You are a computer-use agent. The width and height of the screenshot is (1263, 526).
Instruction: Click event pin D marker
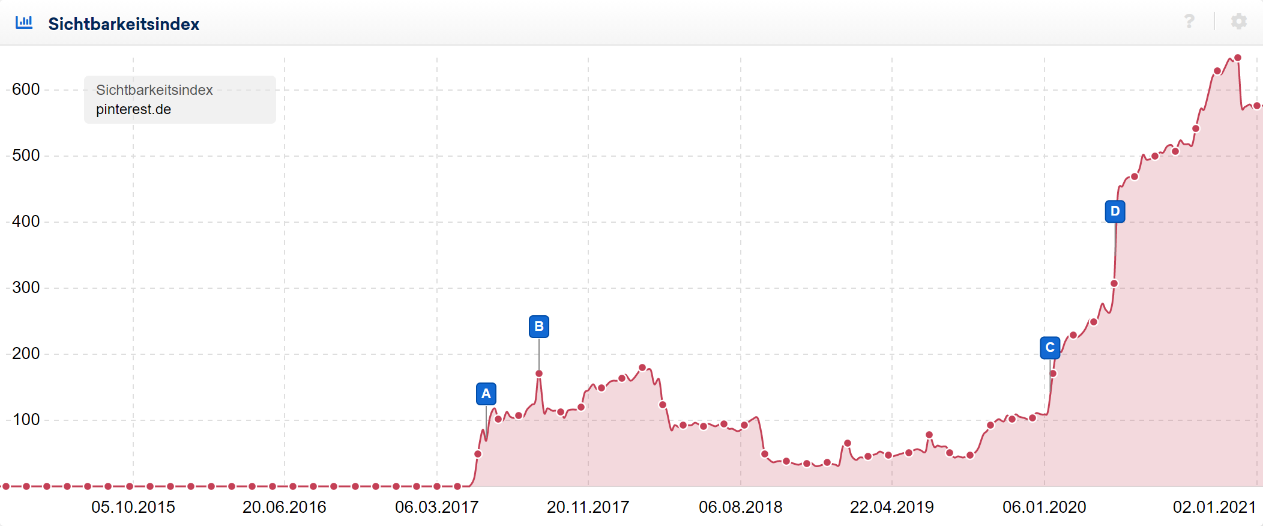click(1115, 211)
